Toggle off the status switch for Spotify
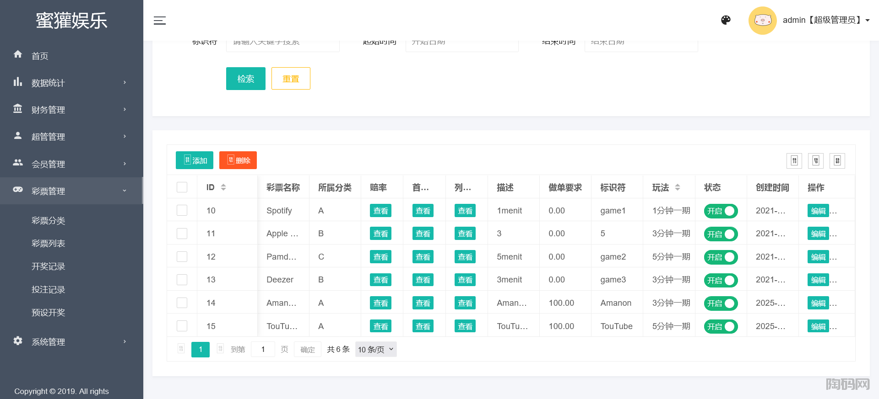Viewport: 879px width, 399px height. [x=721, y=211]
